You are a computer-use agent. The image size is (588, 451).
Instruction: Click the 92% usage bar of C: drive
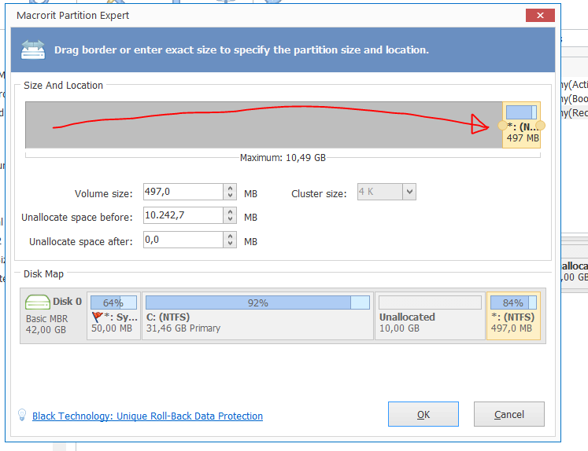[257, 302]
